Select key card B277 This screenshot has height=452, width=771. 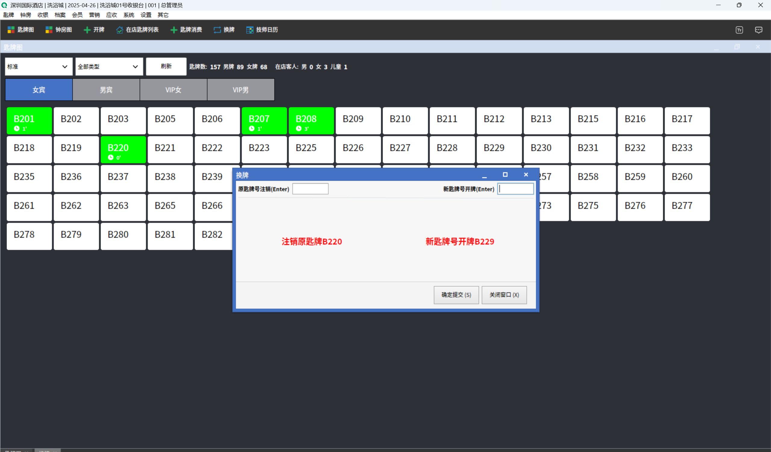(688, 207)
